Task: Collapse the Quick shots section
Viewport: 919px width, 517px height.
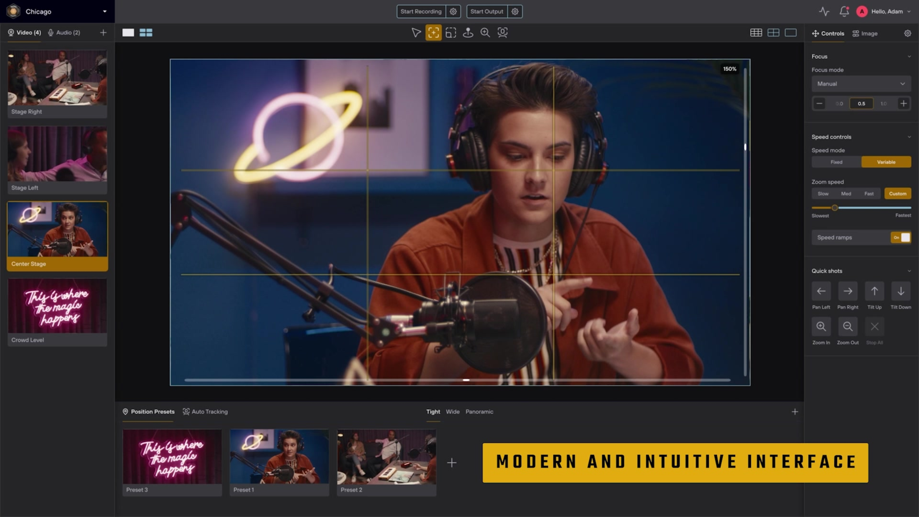Action: coord(909,271)
